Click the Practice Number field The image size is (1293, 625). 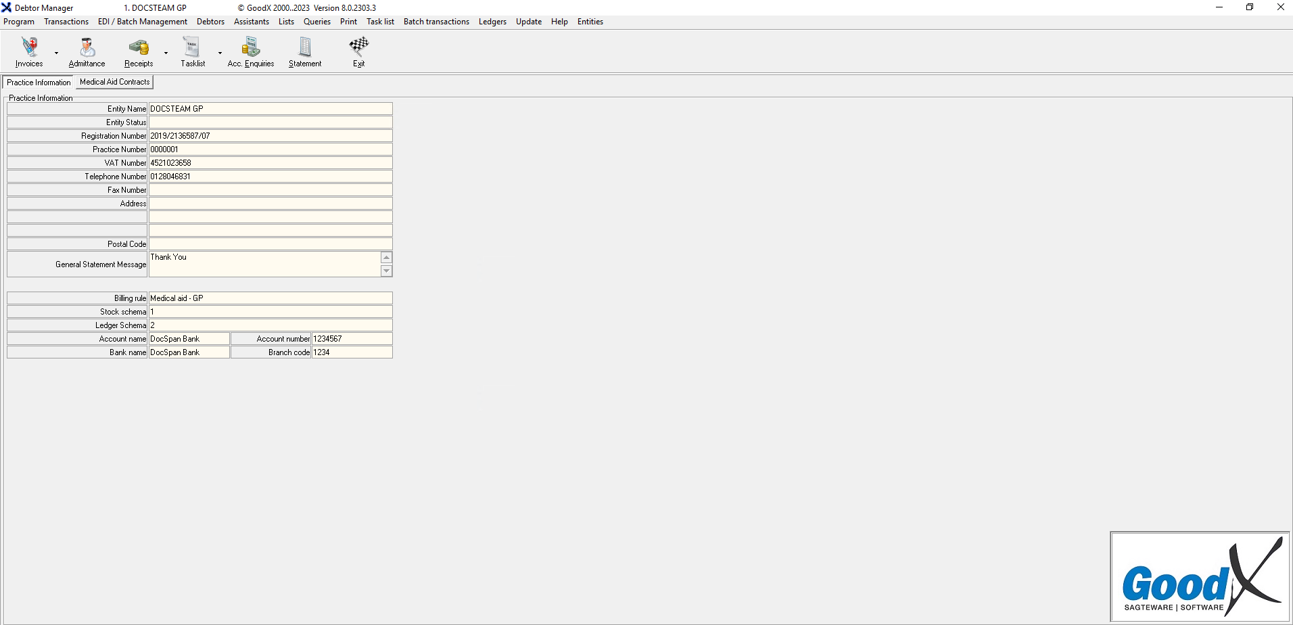[271, 149]
